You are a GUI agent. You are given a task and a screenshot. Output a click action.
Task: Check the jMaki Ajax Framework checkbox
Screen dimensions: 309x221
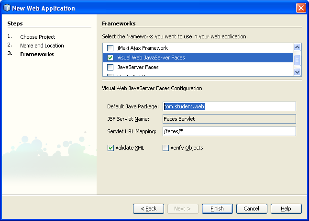tap(110, 48)
